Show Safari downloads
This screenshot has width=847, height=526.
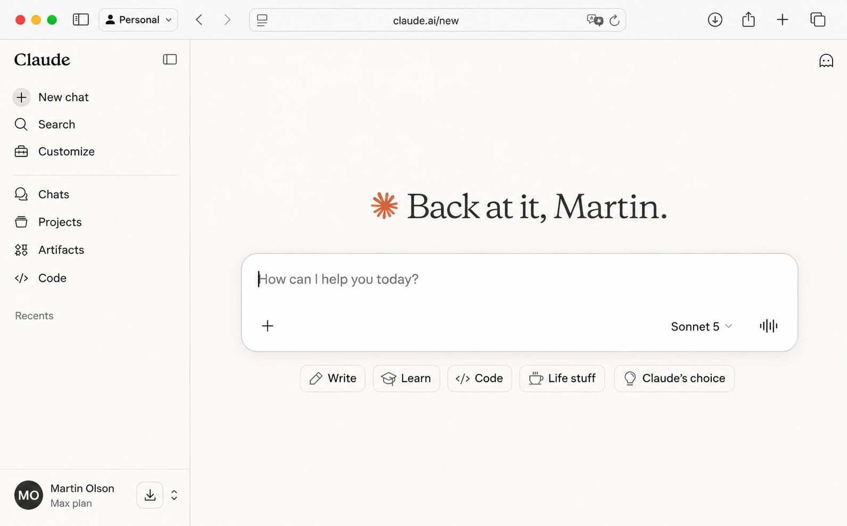715,20
